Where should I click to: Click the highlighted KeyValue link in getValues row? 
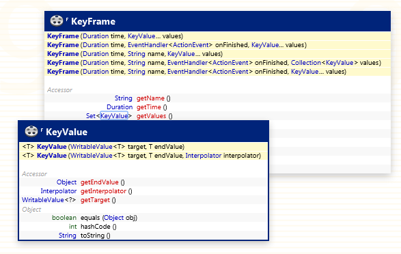tap(114, 116)
